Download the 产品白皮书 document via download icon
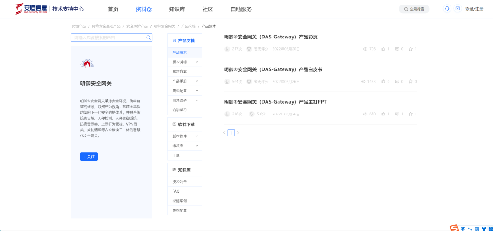This screenshot has width=493, height=231. pyautogui.click(x=227, y=82)
